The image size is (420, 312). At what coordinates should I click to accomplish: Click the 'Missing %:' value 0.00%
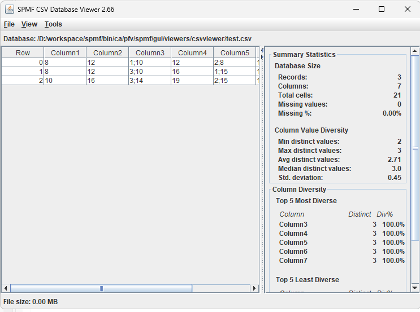(392, 113)
